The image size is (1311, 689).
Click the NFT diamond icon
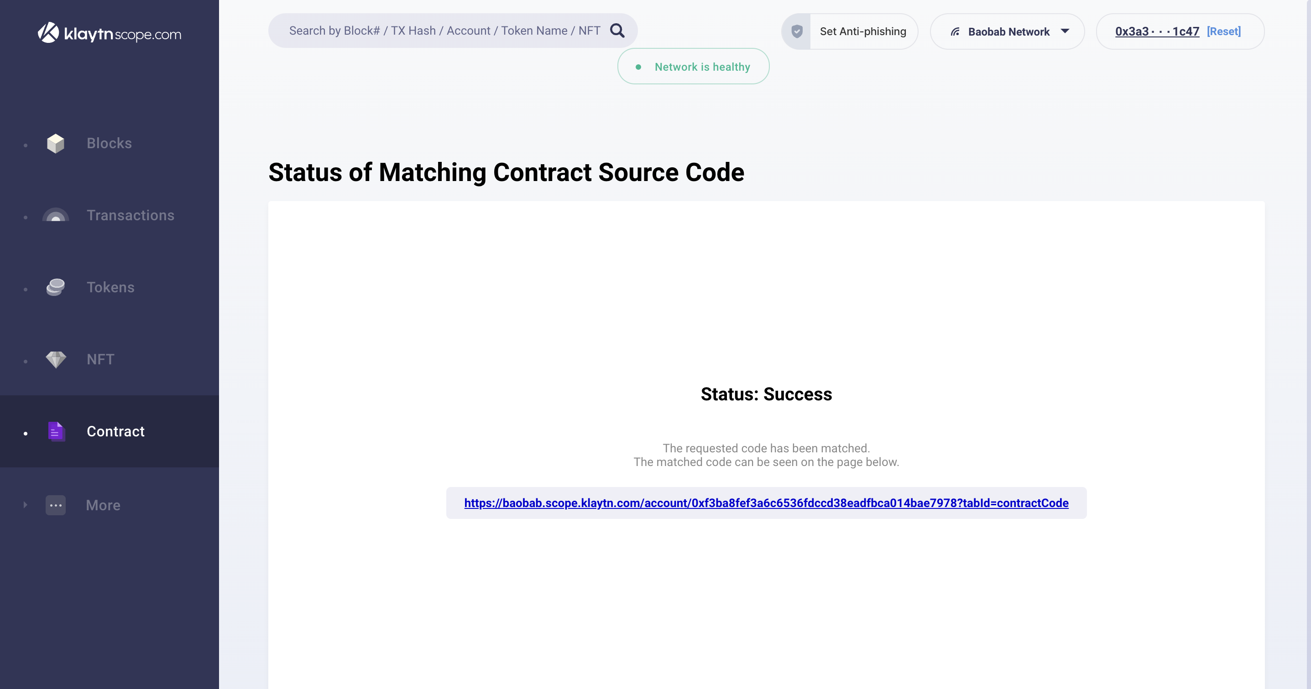(x=56, y=359)
